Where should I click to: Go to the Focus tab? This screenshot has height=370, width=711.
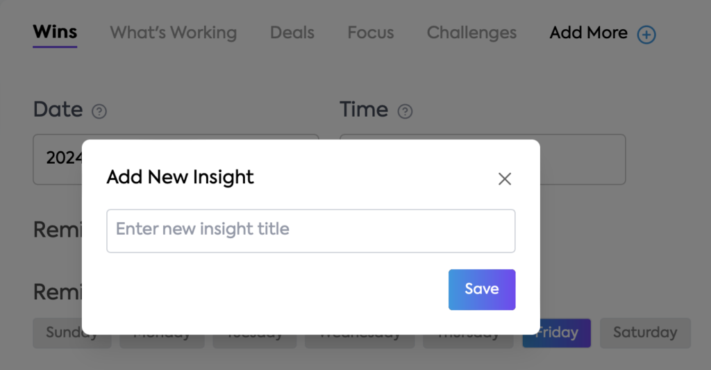tap(371, 33)
